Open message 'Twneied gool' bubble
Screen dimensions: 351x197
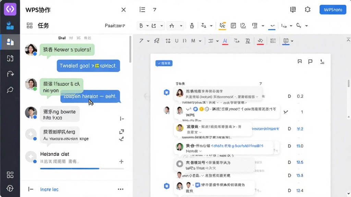pos(88,66)
